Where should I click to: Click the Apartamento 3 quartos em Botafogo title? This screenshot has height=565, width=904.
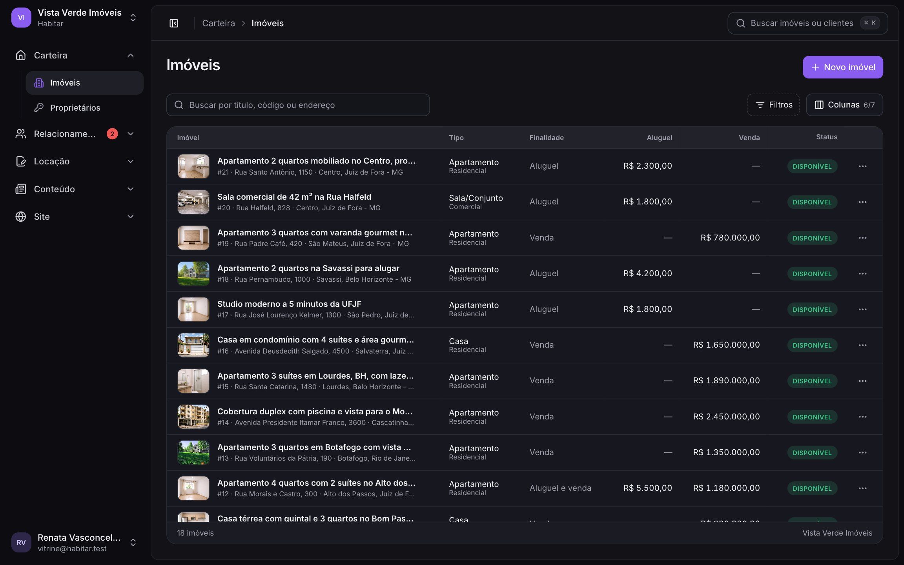314,447
